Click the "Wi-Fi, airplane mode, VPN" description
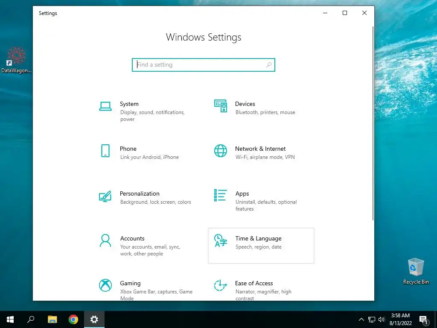Screen dimensions: 437x328 pos(265,157)
